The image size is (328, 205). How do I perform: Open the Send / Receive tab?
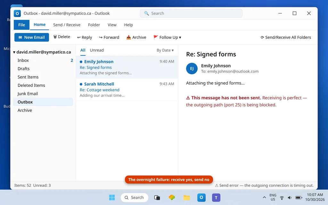(x=67, y=25)
